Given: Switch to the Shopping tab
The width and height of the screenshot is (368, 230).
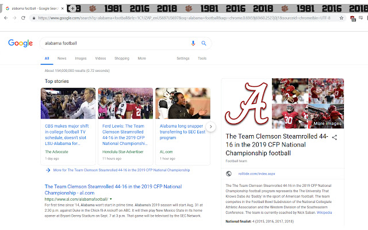Looking at the screenshot, I should click(122, 59).
